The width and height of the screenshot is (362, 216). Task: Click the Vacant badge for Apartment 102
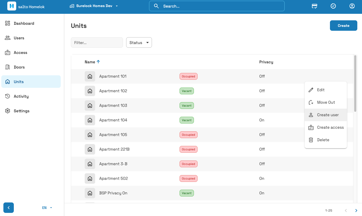pyautogui.click(x=187, y=91)
